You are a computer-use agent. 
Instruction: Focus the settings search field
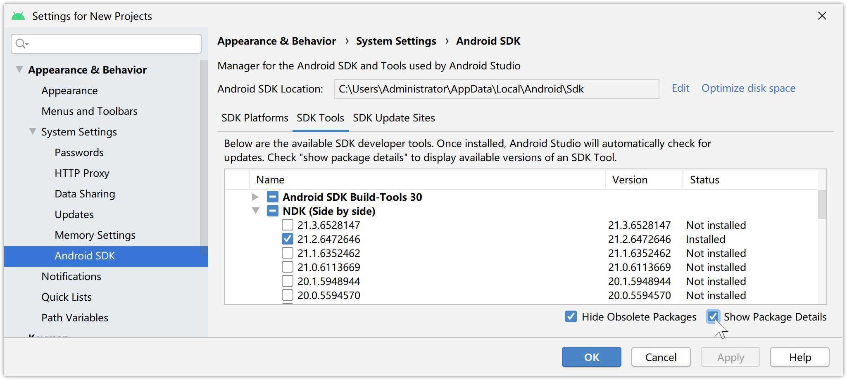pos(106,43)
